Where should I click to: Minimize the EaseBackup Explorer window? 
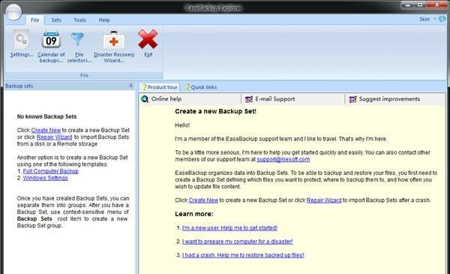(407, 5)
